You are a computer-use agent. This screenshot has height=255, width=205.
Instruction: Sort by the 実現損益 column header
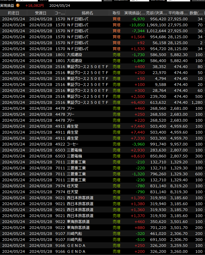tap(134, 13)
